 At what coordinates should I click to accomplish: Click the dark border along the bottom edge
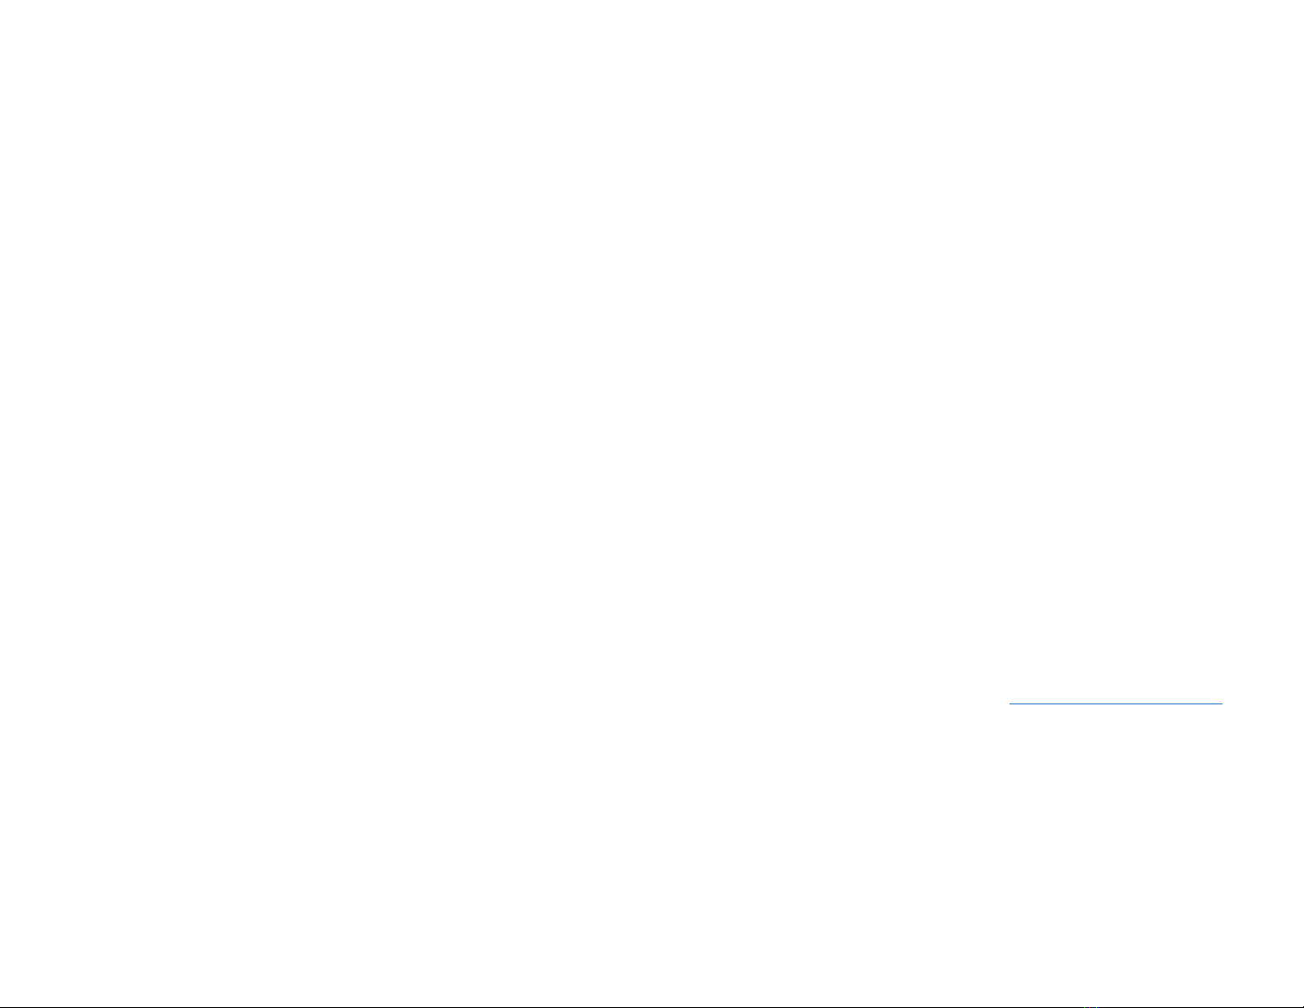click(x=652, y=1006)
